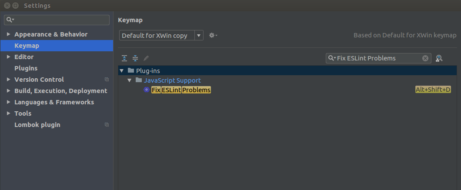Collapse the Plug-ins tree node
461x190 pixels.
coord(122,70)
